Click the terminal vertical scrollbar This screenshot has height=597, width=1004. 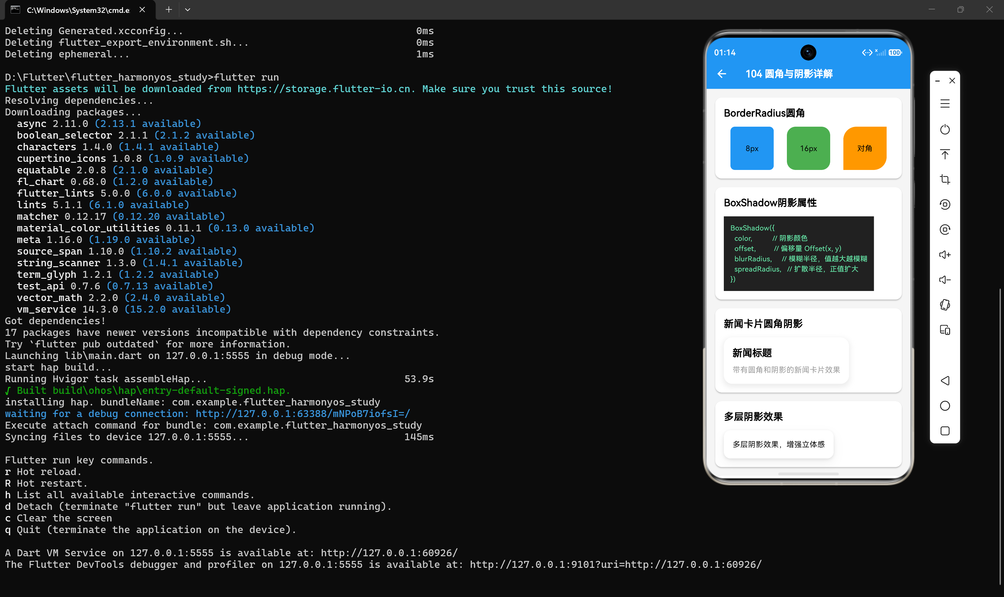pos(1000,436)
